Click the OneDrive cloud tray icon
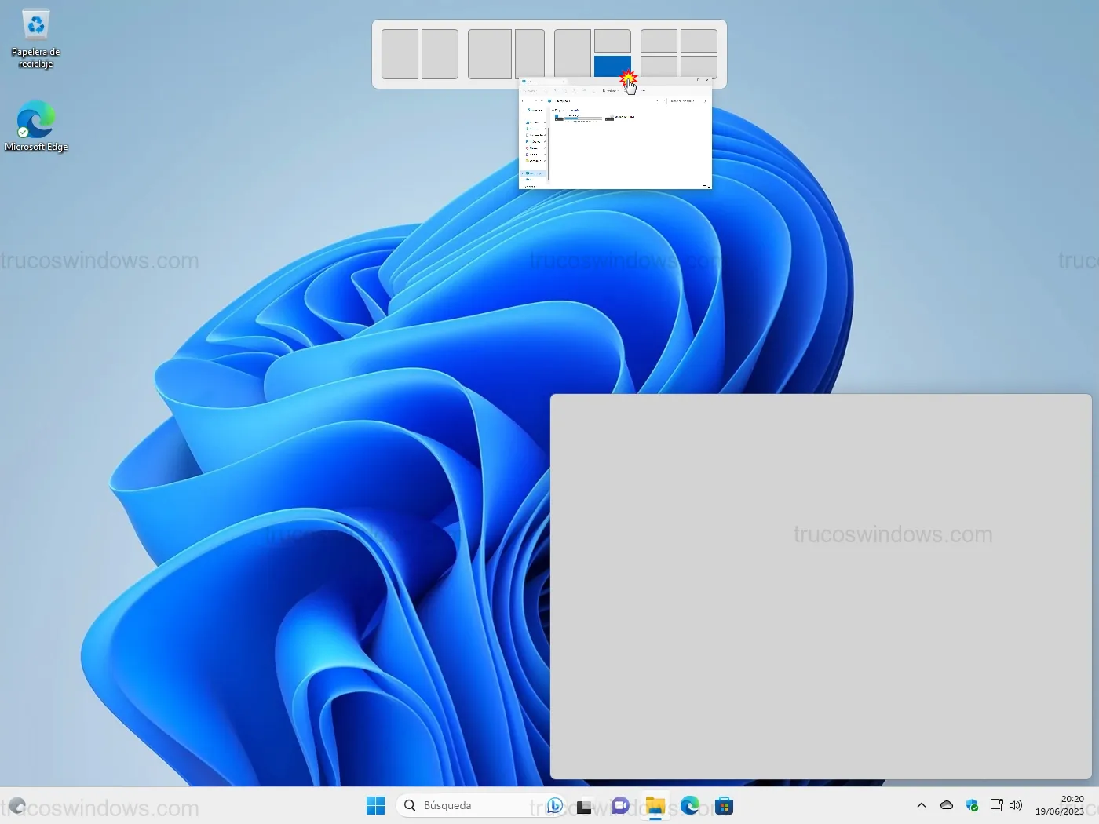Viewport: 1099px width, 824px height. (x=947, y=806)
